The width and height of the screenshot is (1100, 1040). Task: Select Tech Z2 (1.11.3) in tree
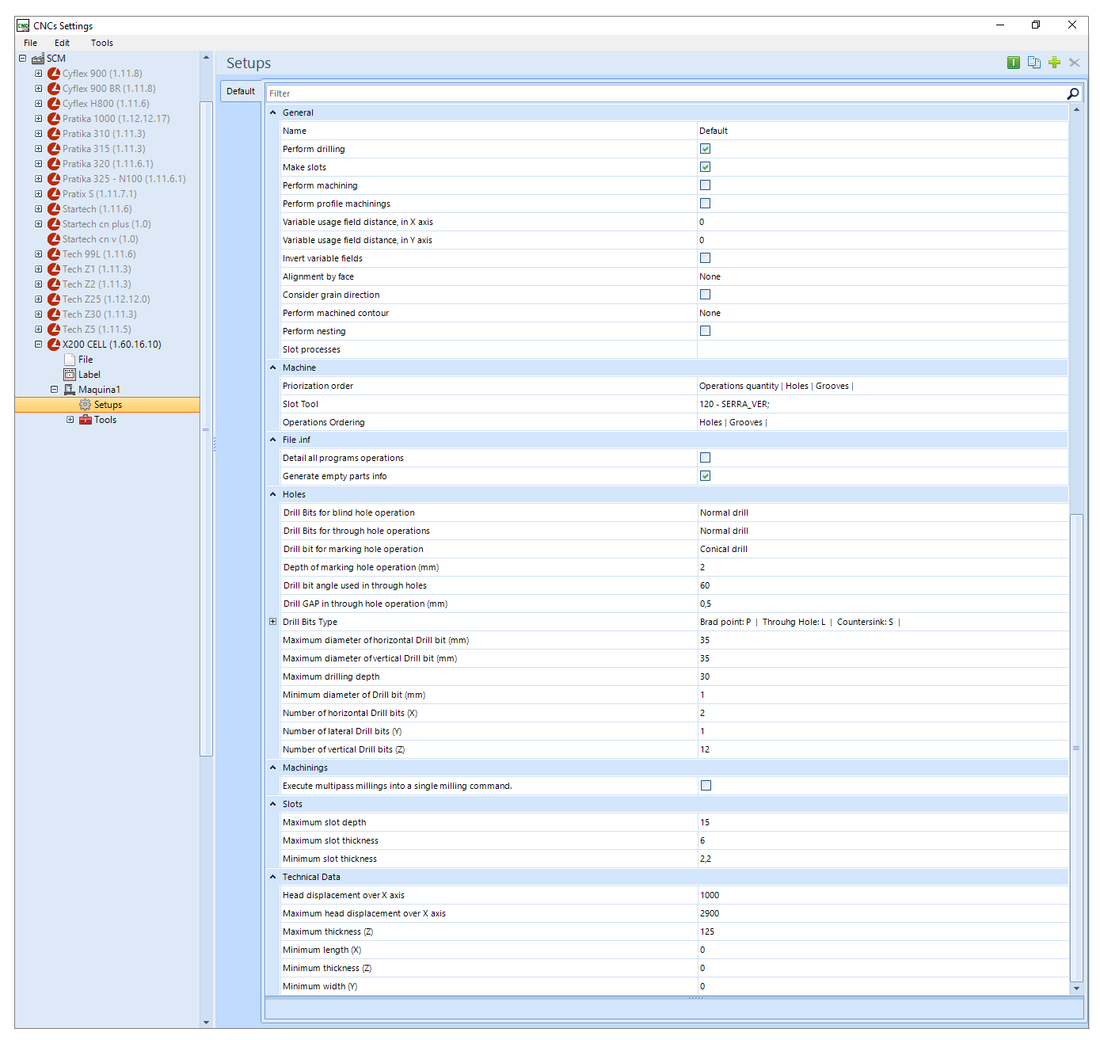[x=97, y=284]
